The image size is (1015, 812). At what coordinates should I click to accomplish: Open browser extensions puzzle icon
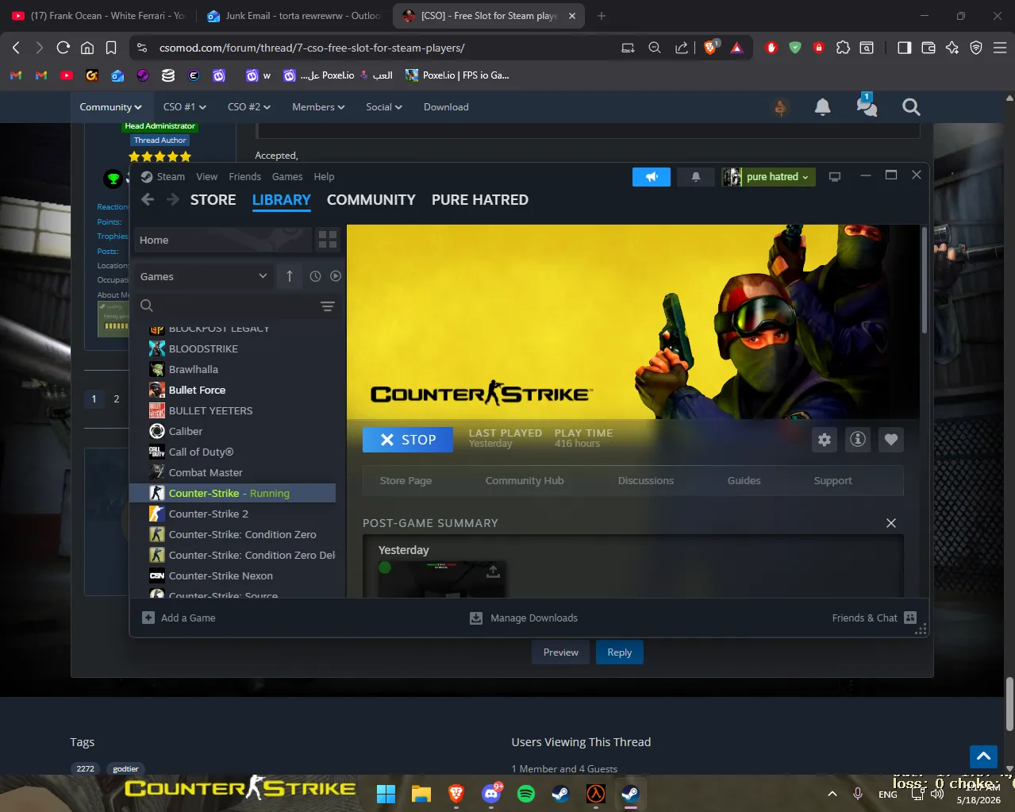tap(843, 48)
